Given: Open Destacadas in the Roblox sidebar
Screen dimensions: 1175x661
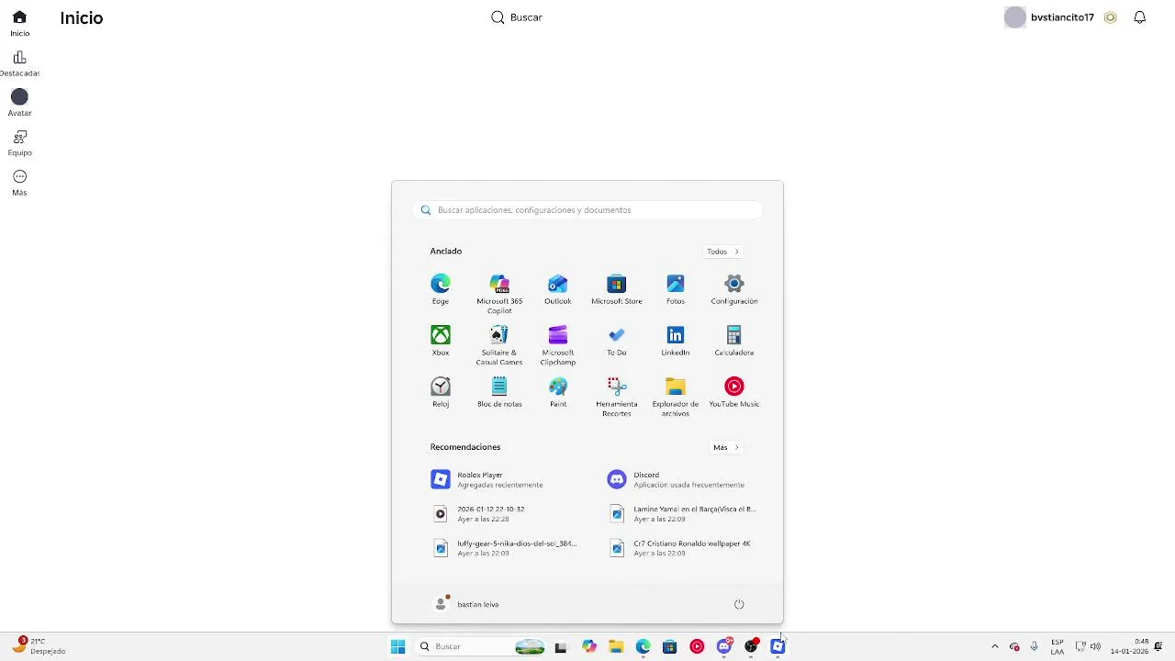Looking at the screenshot, I should (x=19, y=63).
